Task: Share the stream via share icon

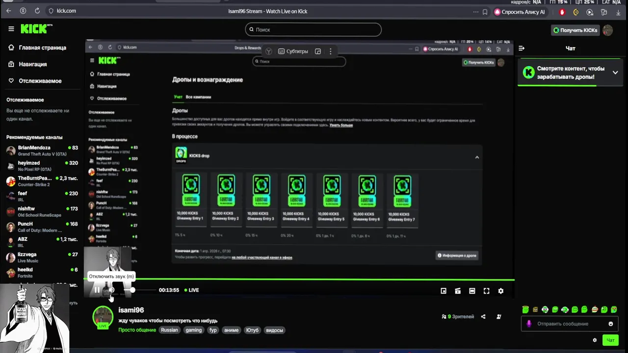Action: click(483, 317)
